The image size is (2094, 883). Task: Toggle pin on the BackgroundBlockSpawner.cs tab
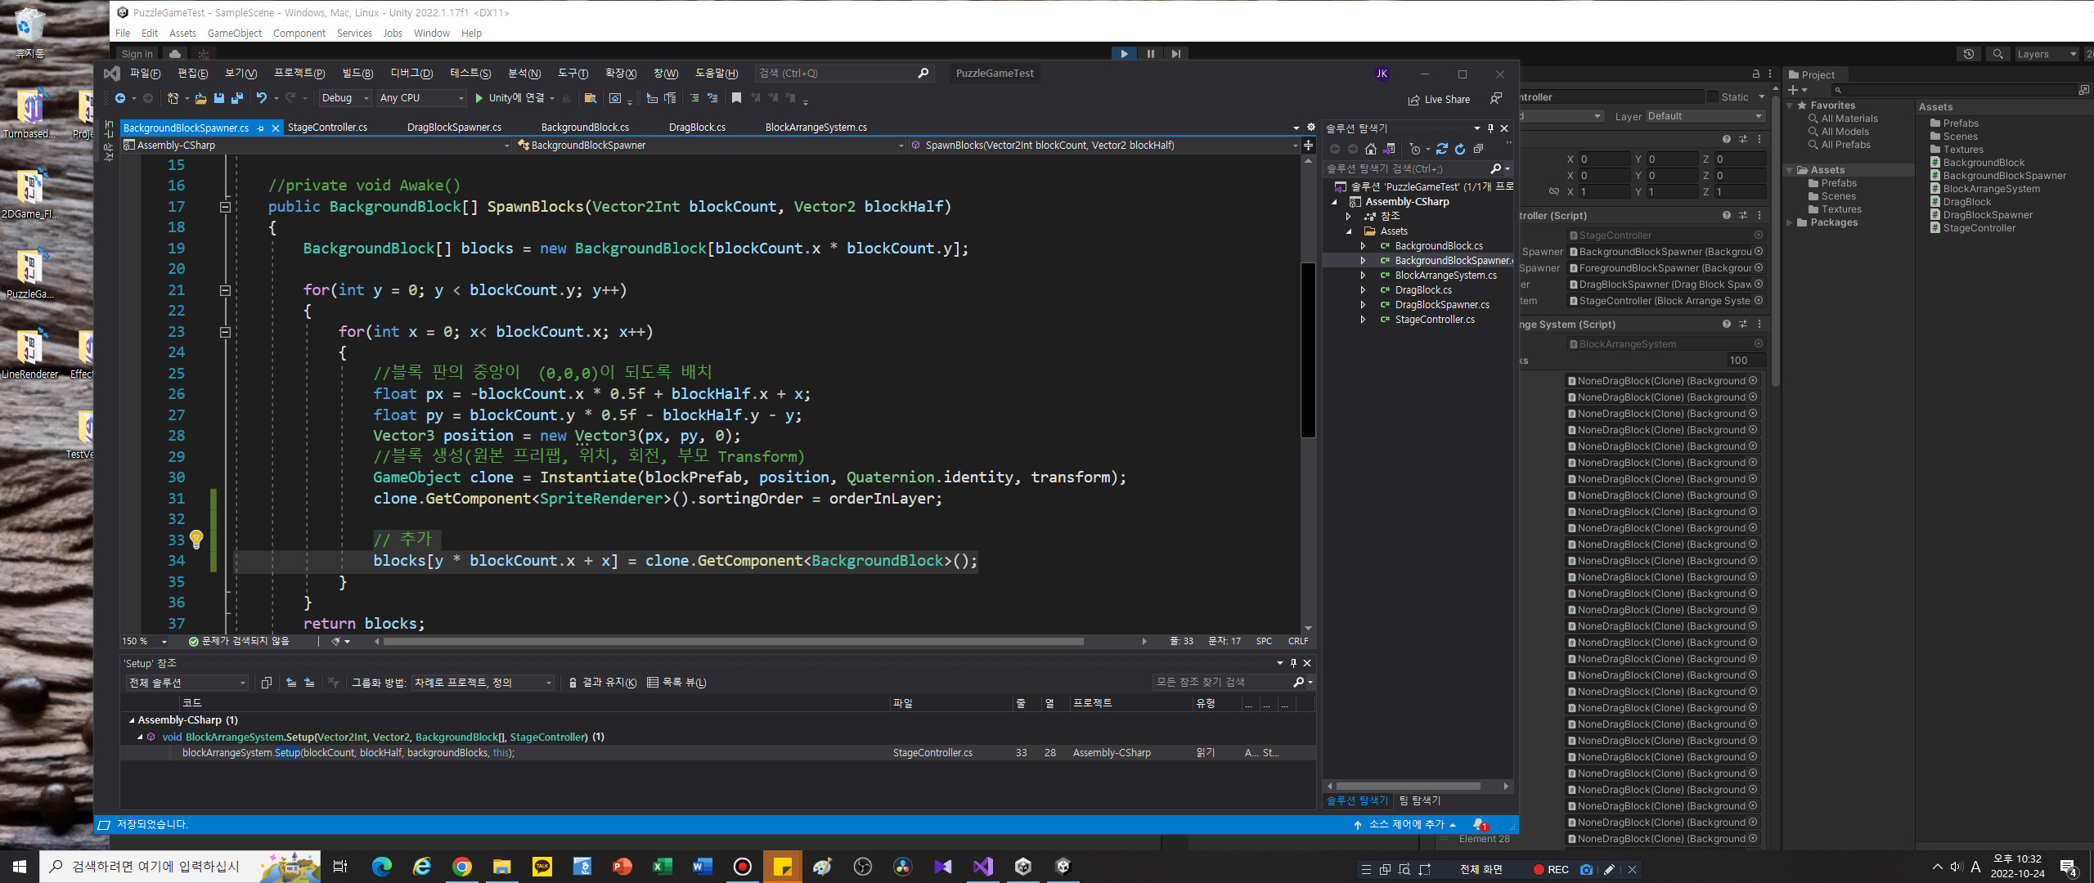[261, 128]
